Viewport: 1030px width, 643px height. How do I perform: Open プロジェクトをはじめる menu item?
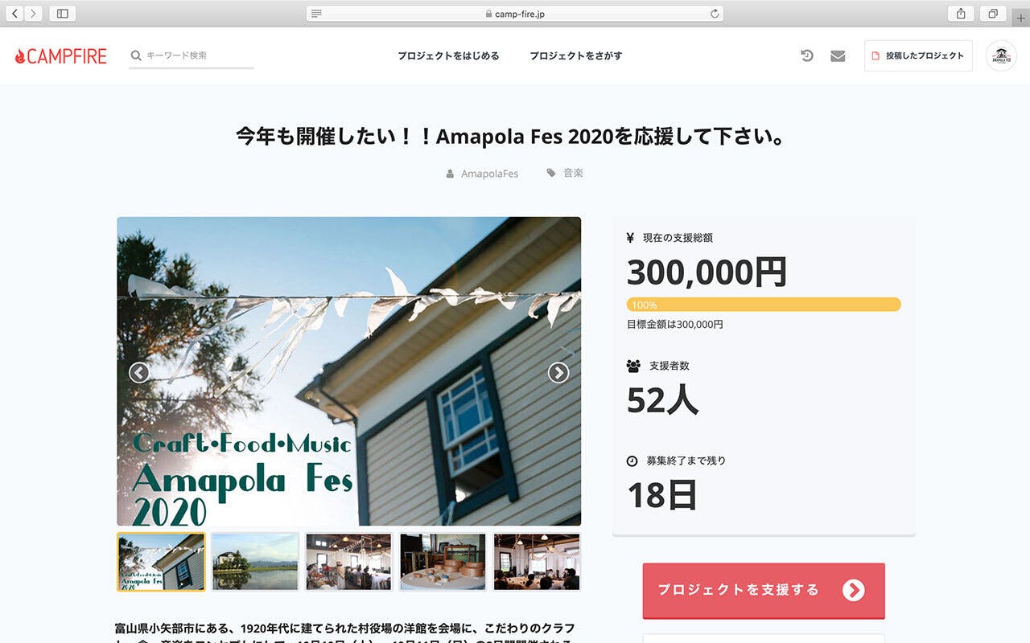tap(448, 55)
